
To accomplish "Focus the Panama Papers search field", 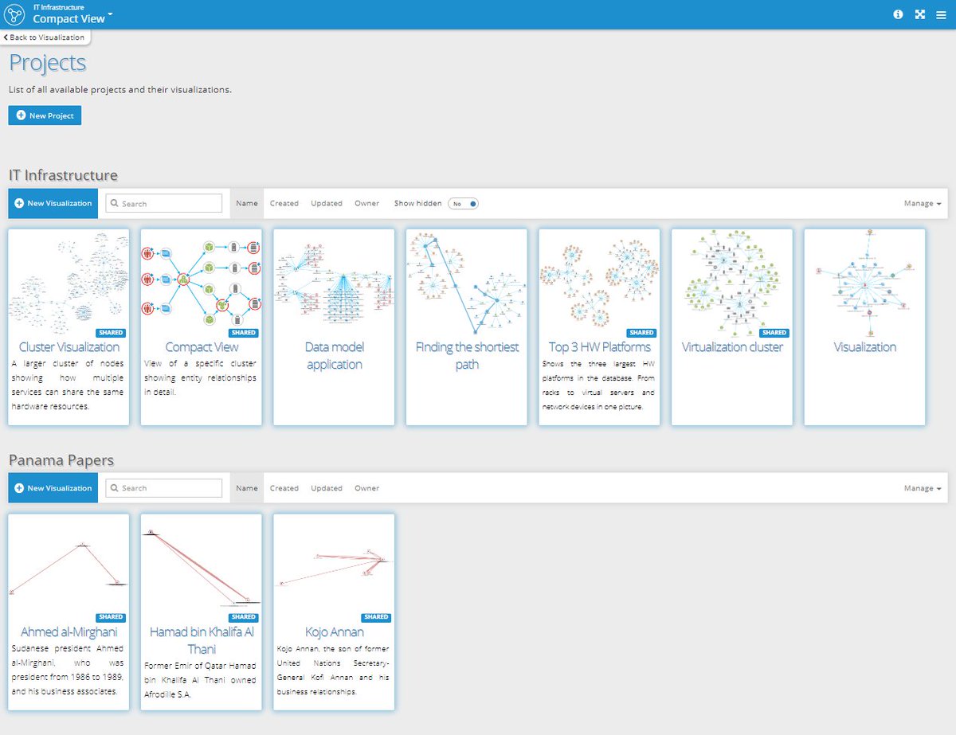I will 164,488.
